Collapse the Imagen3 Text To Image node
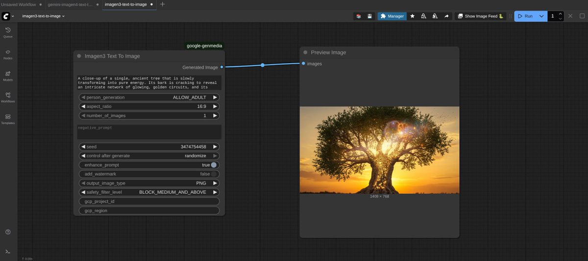The height and width of the screenshot is (261, 588). [x=79, y=56]
